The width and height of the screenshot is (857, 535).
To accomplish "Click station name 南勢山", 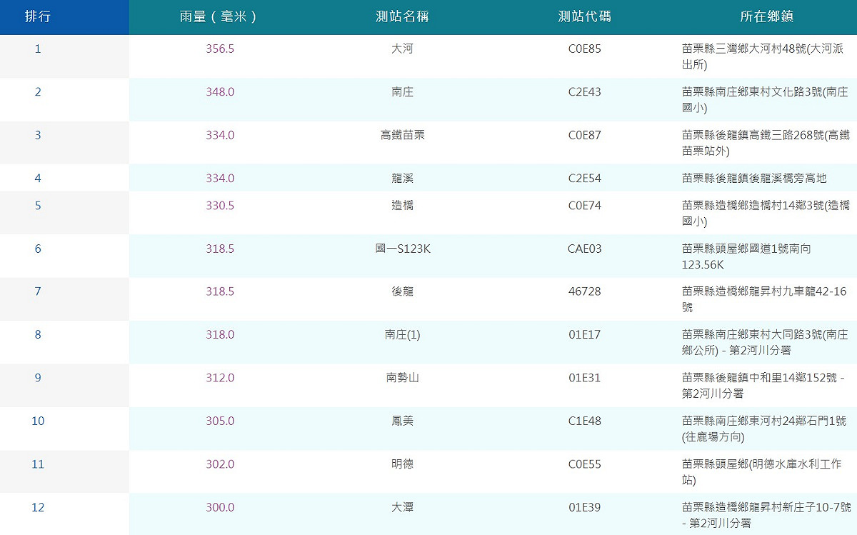I will (402, 378).
